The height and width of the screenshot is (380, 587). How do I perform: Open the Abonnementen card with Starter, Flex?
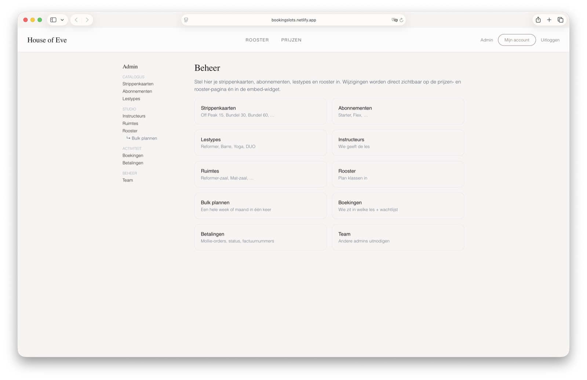398,111
